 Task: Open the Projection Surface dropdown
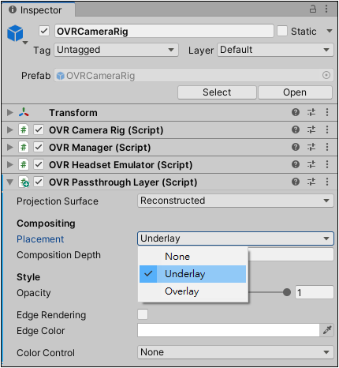coord(236,201)
